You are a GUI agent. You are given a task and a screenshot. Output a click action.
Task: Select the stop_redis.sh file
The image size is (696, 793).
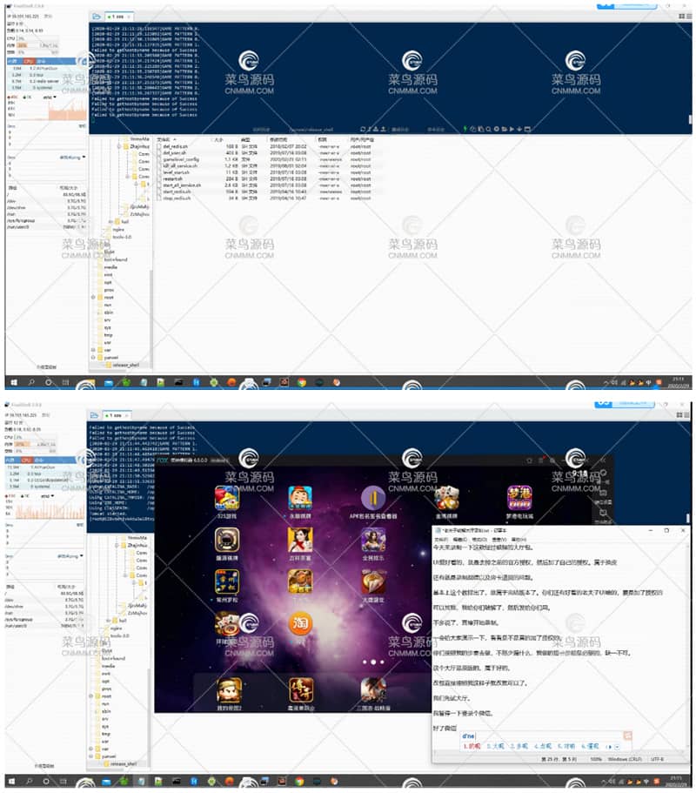177,198
